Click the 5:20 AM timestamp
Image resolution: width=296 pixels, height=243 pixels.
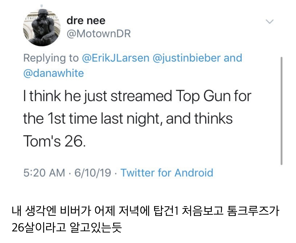click(44, 173)
